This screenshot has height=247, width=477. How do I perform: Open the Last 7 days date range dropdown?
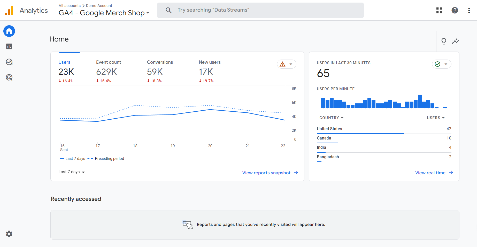(72, 172)
